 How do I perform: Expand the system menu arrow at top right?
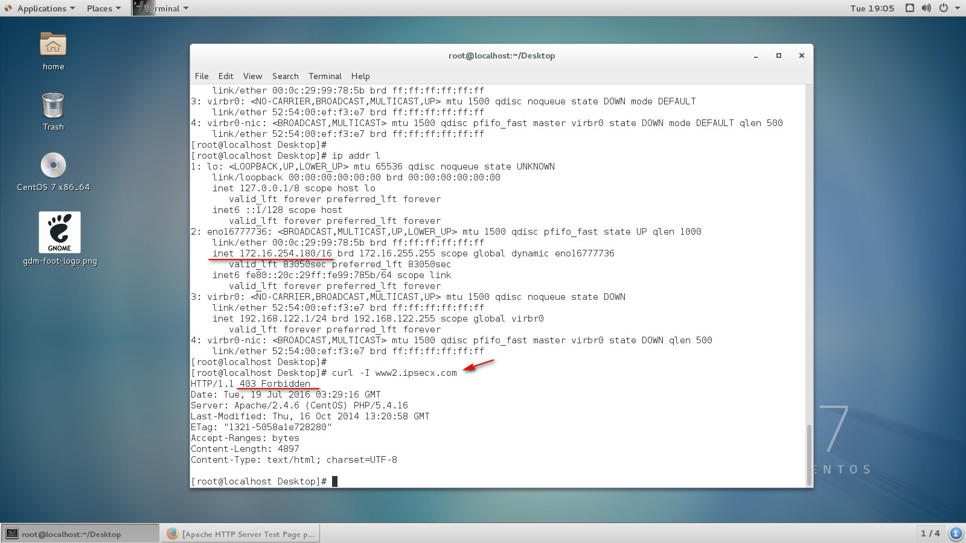(x=958, y=8)
